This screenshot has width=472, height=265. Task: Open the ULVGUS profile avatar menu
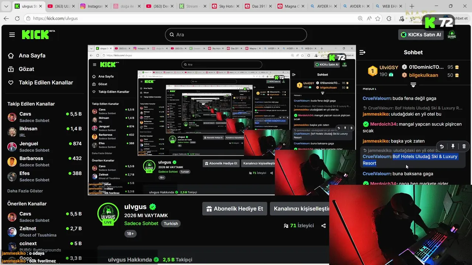[x=452, y=35]
